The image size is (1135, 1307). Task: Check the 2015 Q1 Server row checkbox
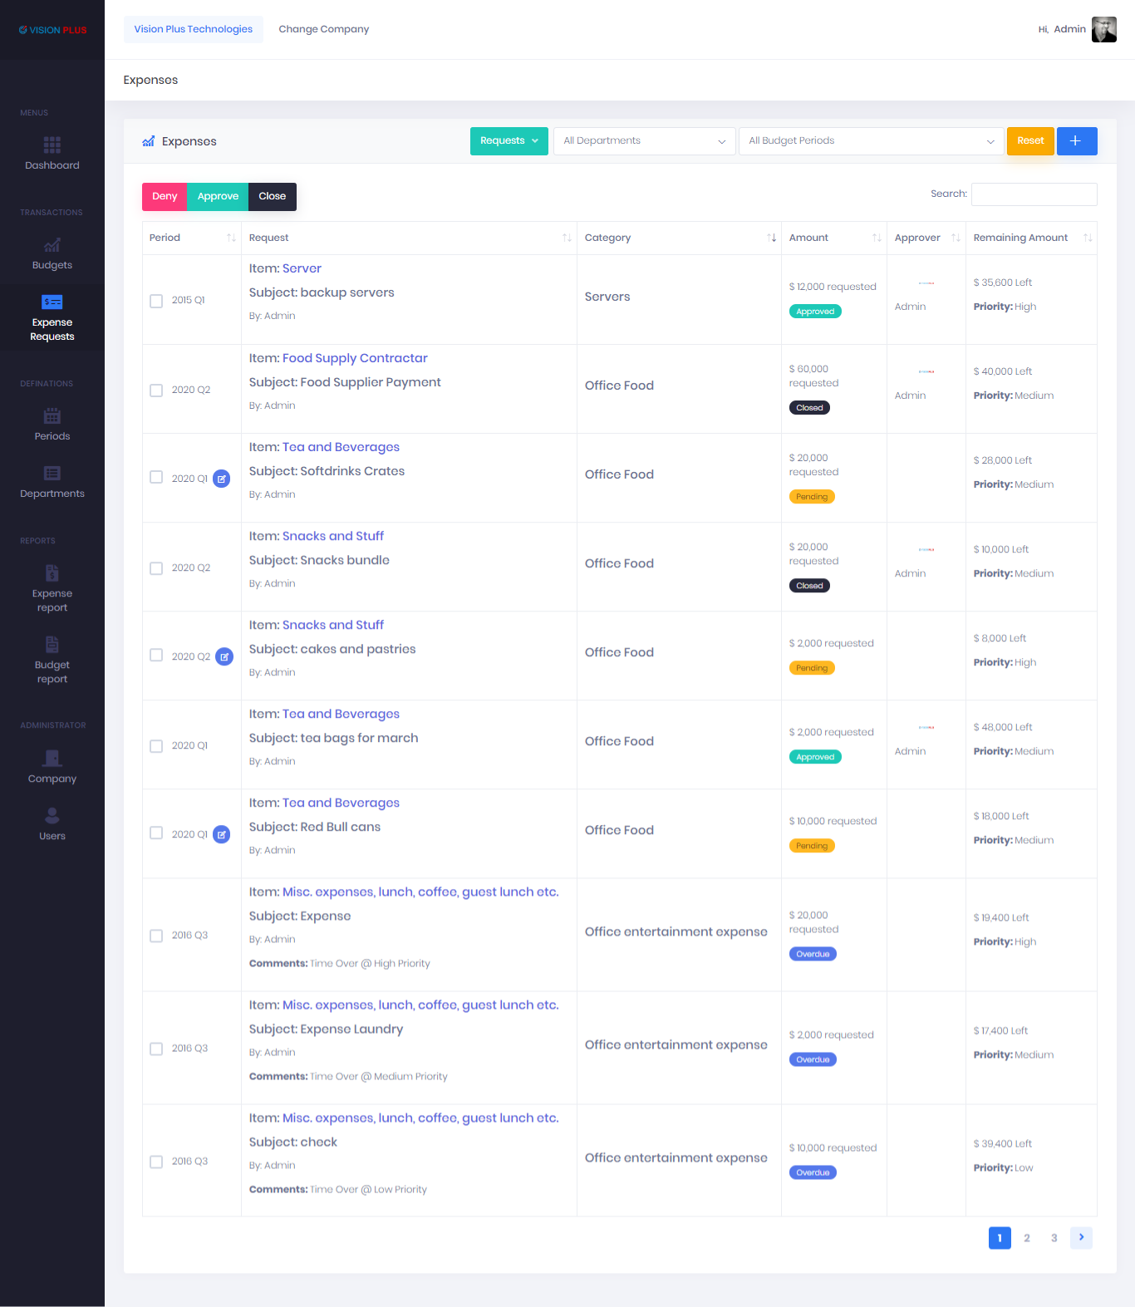tap(156, 301)
